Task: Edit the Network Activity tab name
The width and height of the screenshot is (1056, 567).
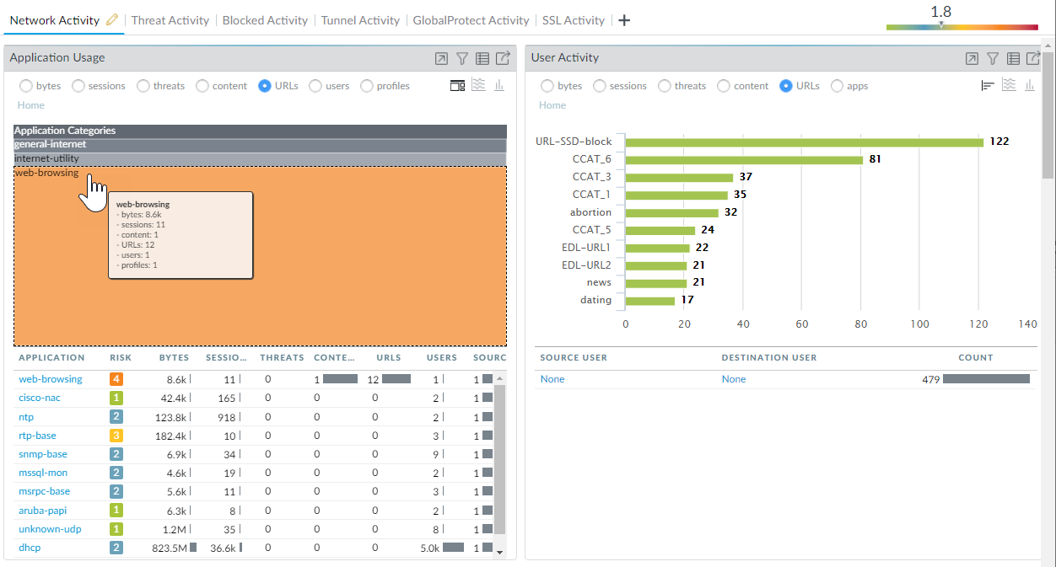Action: pos(112,20)
